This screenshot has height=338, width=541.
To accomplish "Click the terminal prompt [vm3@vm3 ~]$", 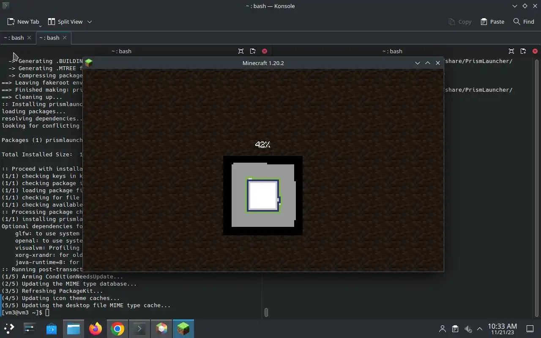I will (22, 313).
